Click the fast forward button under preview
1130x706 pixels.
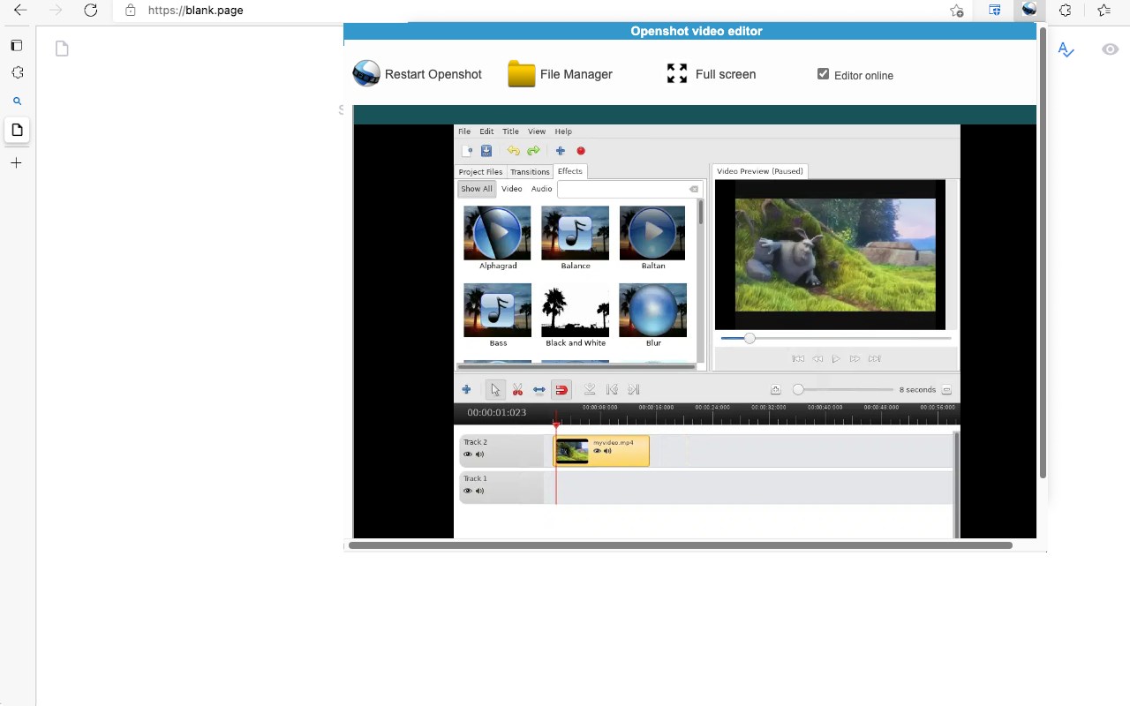click(x=855, y=359)
